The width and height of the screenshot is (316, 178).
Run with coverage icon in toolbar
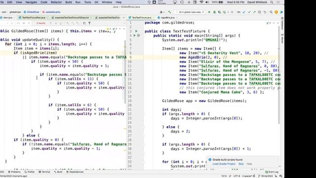(x=219, y=12)
